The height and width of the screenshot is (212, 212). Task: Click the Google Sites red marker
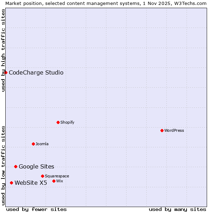16,166
